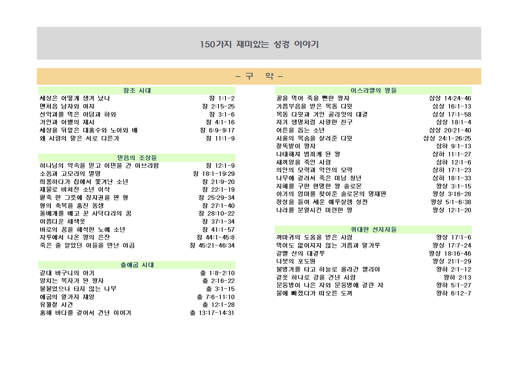Screen dimensions: 517x365
Task: Select the '이스라엘의 왕들' heading
Action: (373, 91)
